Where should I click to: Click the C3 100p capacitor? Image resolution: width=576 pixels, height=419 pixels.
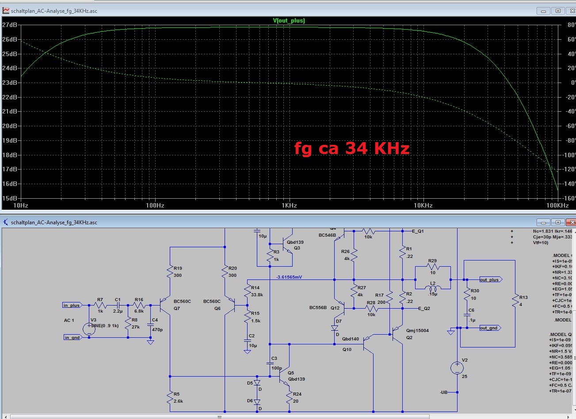[270, 363]
